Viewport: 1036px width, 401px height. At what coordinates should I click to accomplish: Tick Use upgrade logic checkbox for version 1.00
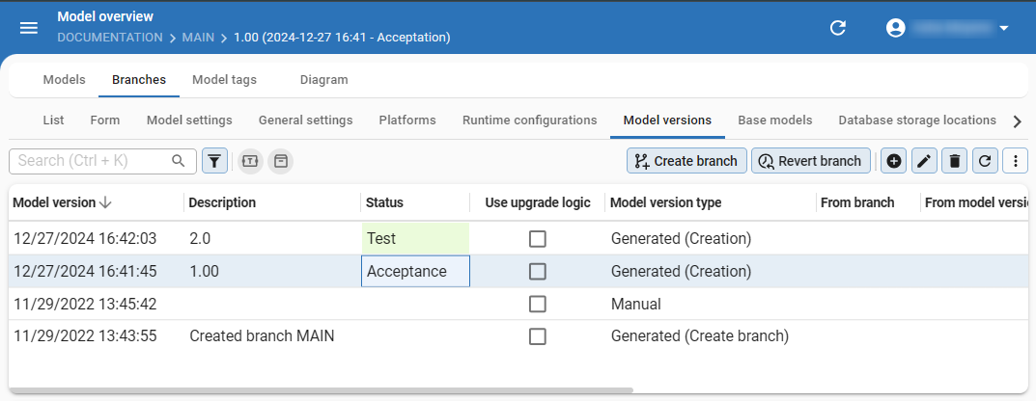pyautogui.click(x=538, y=271)
